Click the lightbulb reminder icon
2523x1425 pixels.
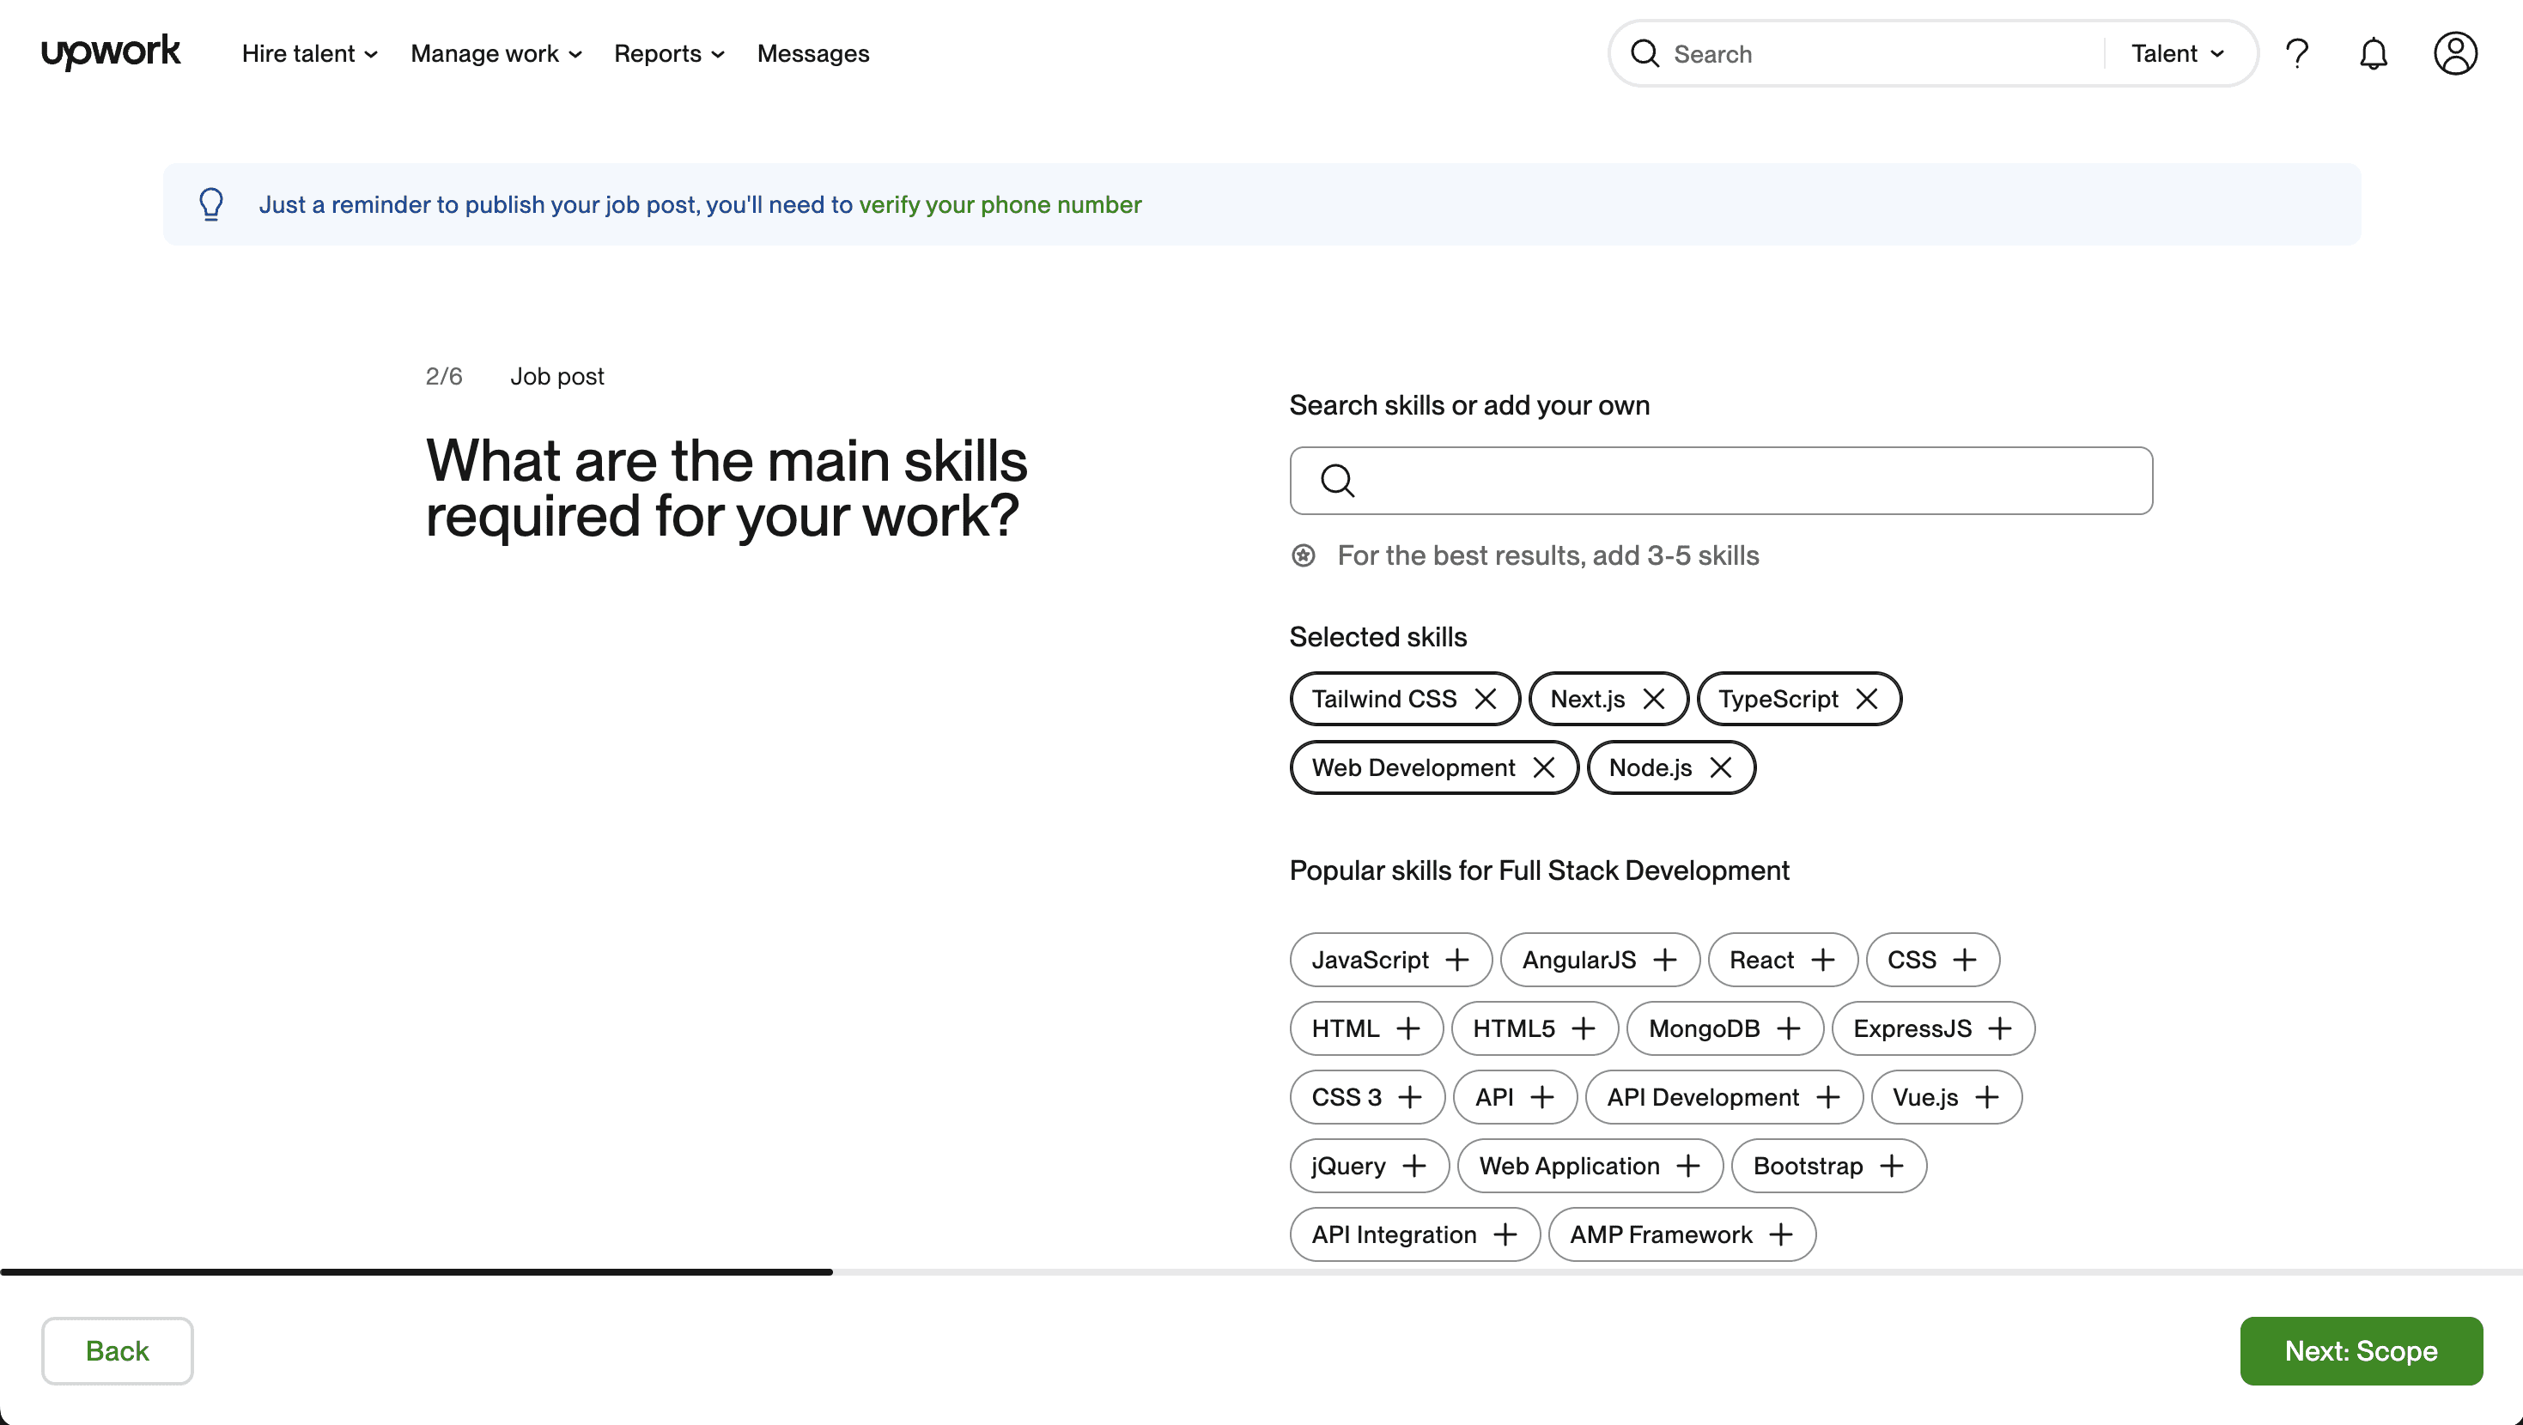[211, 204]
